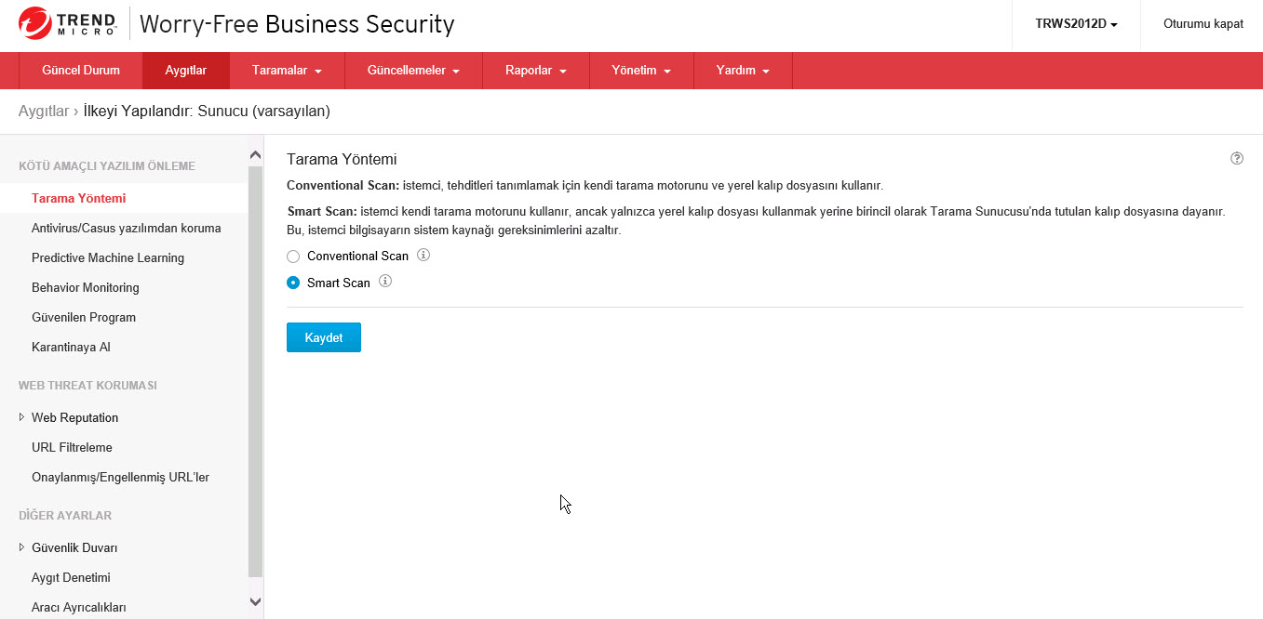Expand the Web Reputation tree item

tap(22, 417)
